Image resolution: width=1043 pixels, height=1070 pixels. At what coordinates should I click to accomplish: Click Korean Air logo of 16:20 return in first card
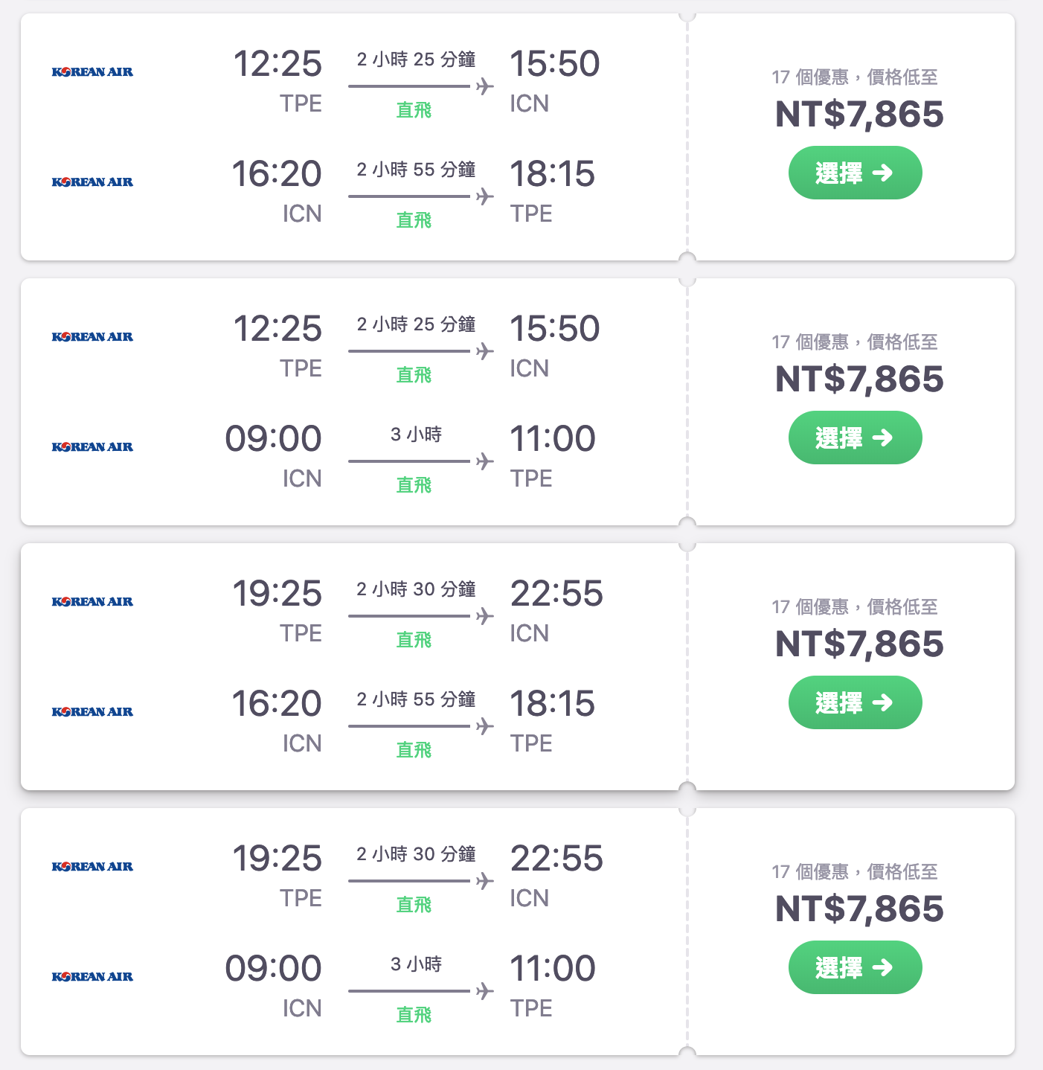coord(92,182)
